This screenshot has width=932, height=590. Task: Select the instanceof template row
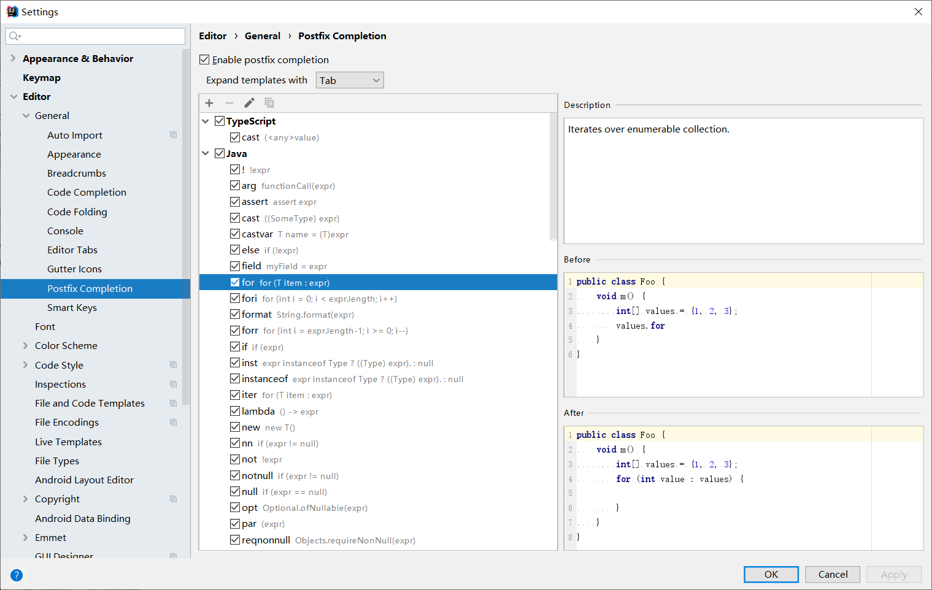coord(378,379)
